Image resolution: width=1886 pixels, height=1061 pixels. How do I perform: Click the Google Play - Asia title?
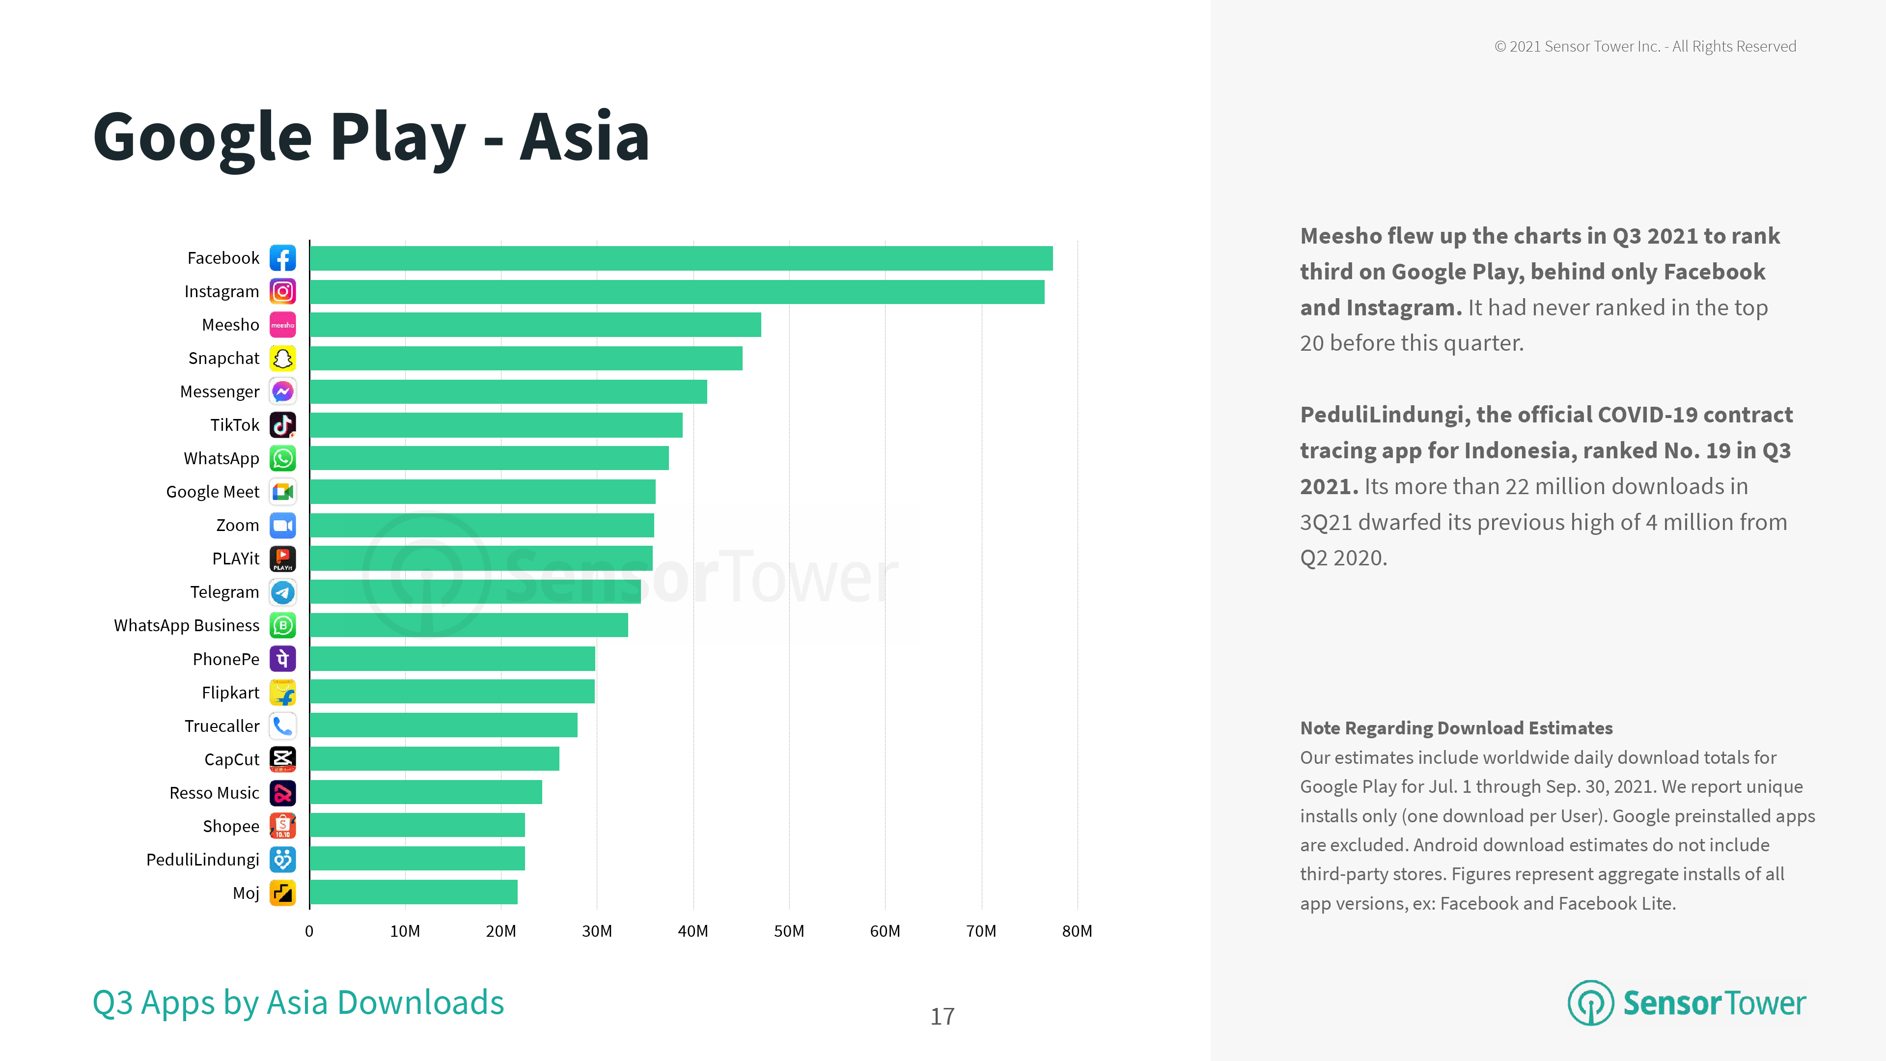[371, 137]
